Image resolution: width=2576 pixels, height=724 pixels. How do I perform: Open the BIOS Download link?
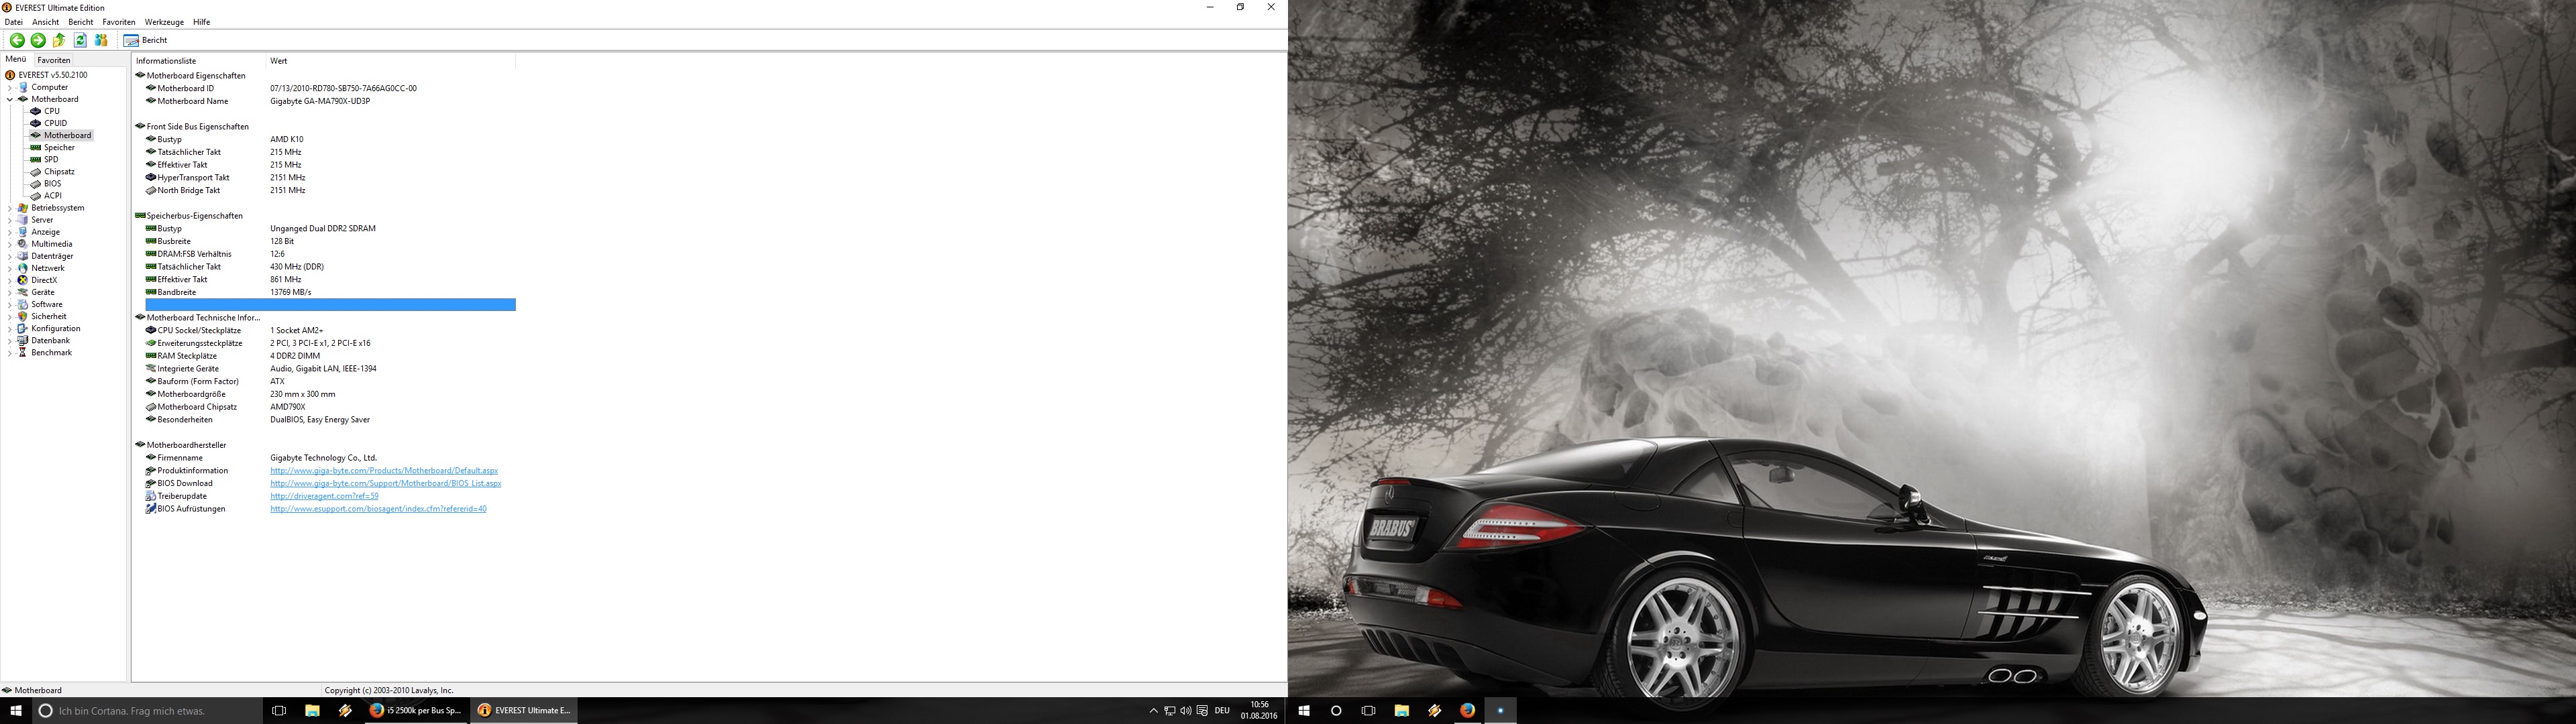pos(385,484)
